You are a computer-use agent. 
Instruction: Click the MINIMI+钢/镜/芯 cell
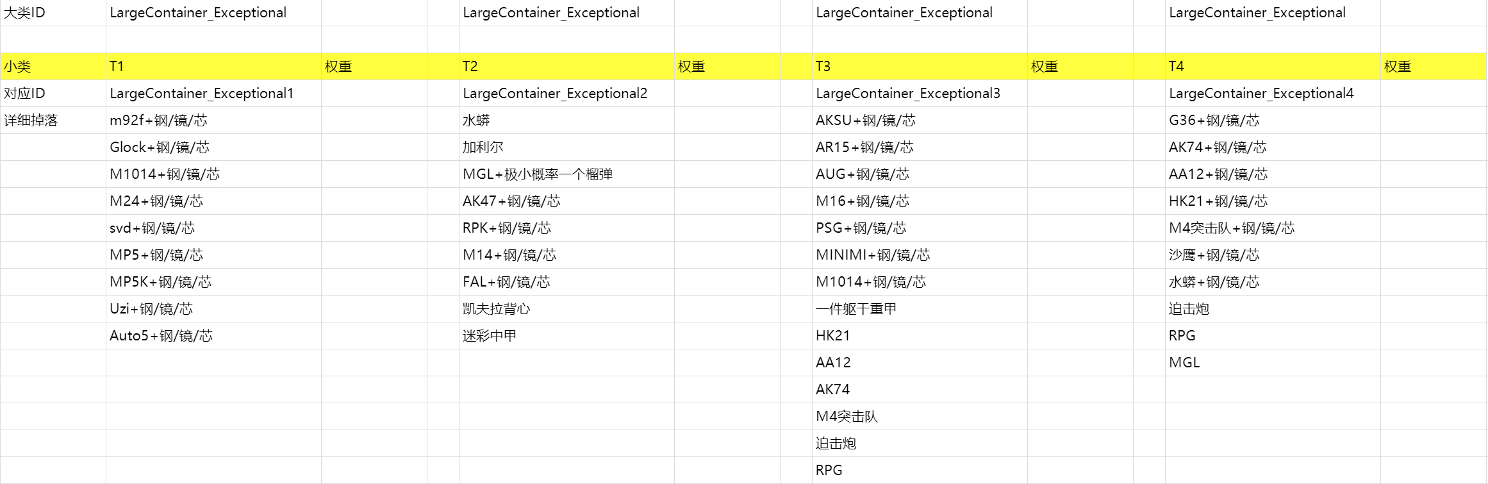click(873, 255)
